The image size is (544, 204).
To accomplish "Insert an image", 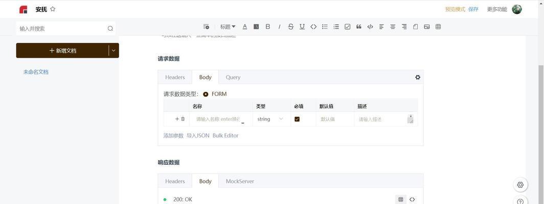I will pyautogui.click(x=427, y=27).
